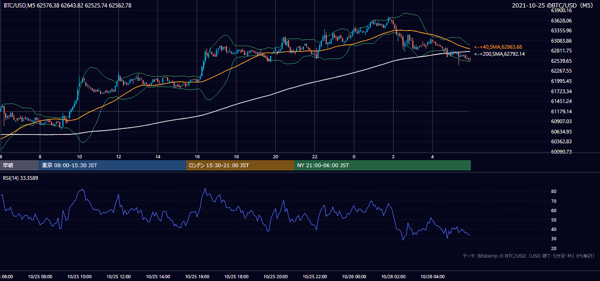The height and width of the screenshot is (281, 600).
Task: Click the 40 SMA 62863.68 label
Action: click(498, 47)
